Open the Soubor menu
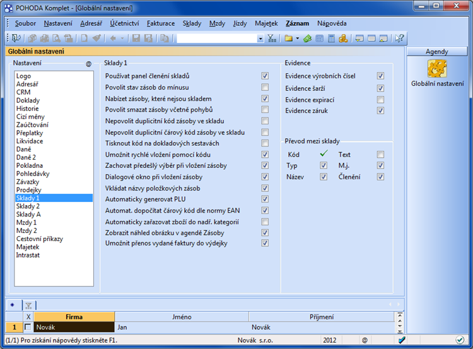 point(25,23)
